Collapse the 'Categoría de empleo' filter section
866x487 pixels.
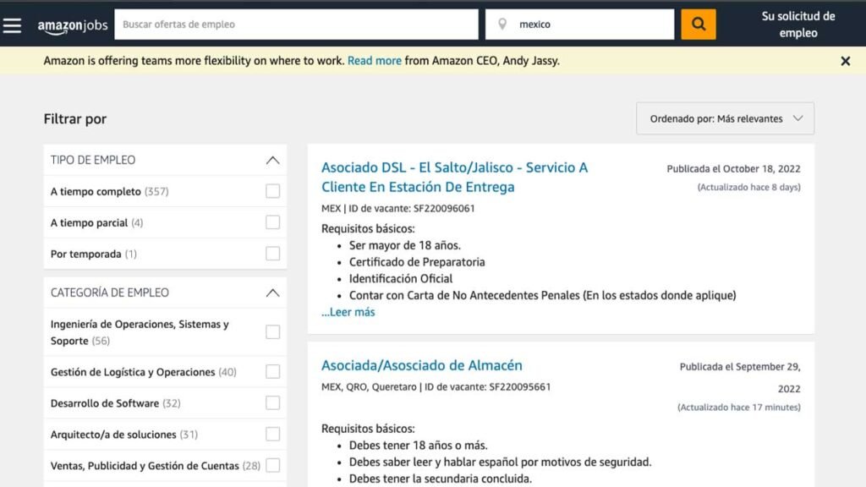click(x=272, y=293)
